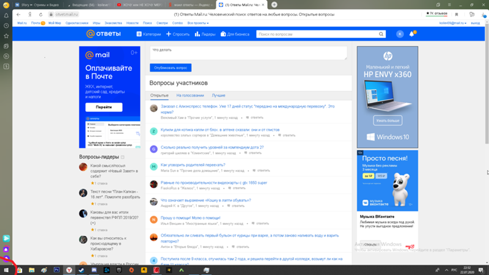The width and height of the screenshot is (489, 275).
Task: Open browser history clock icon in sidebar
Action: point(6,26)
